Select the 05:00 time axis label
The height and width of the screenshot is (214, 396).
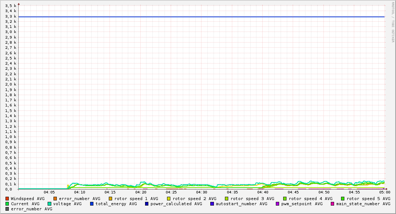click(x=384, y=192)
